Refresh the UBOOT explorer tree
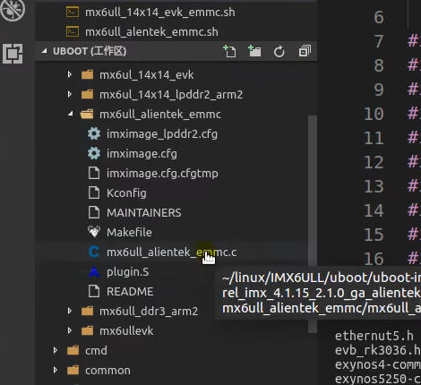The width and height of the screenshot is (421, 385). [279, 51]
